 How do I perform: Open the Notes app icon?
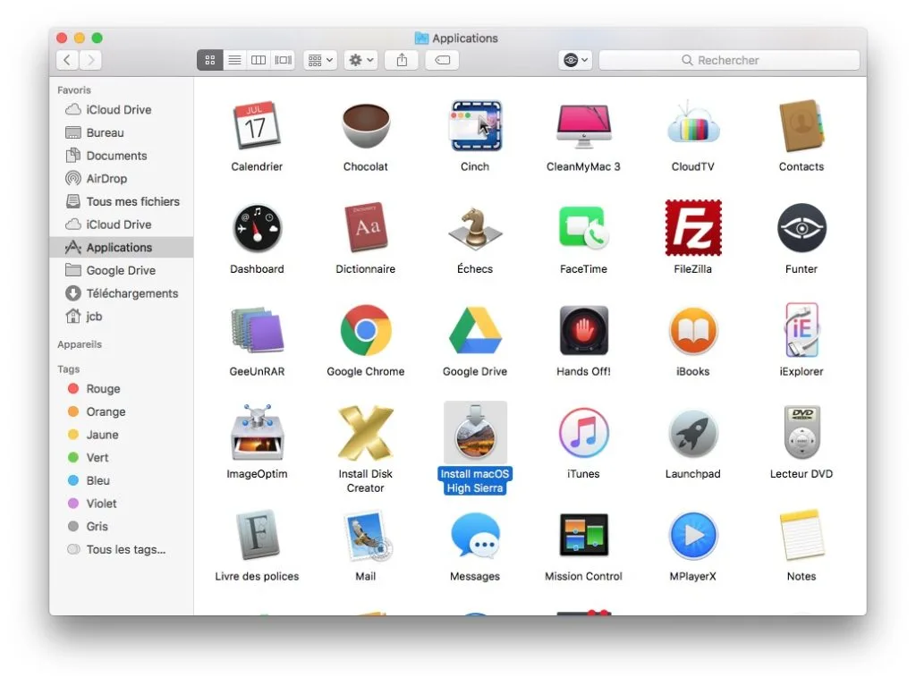pos(801,535)
